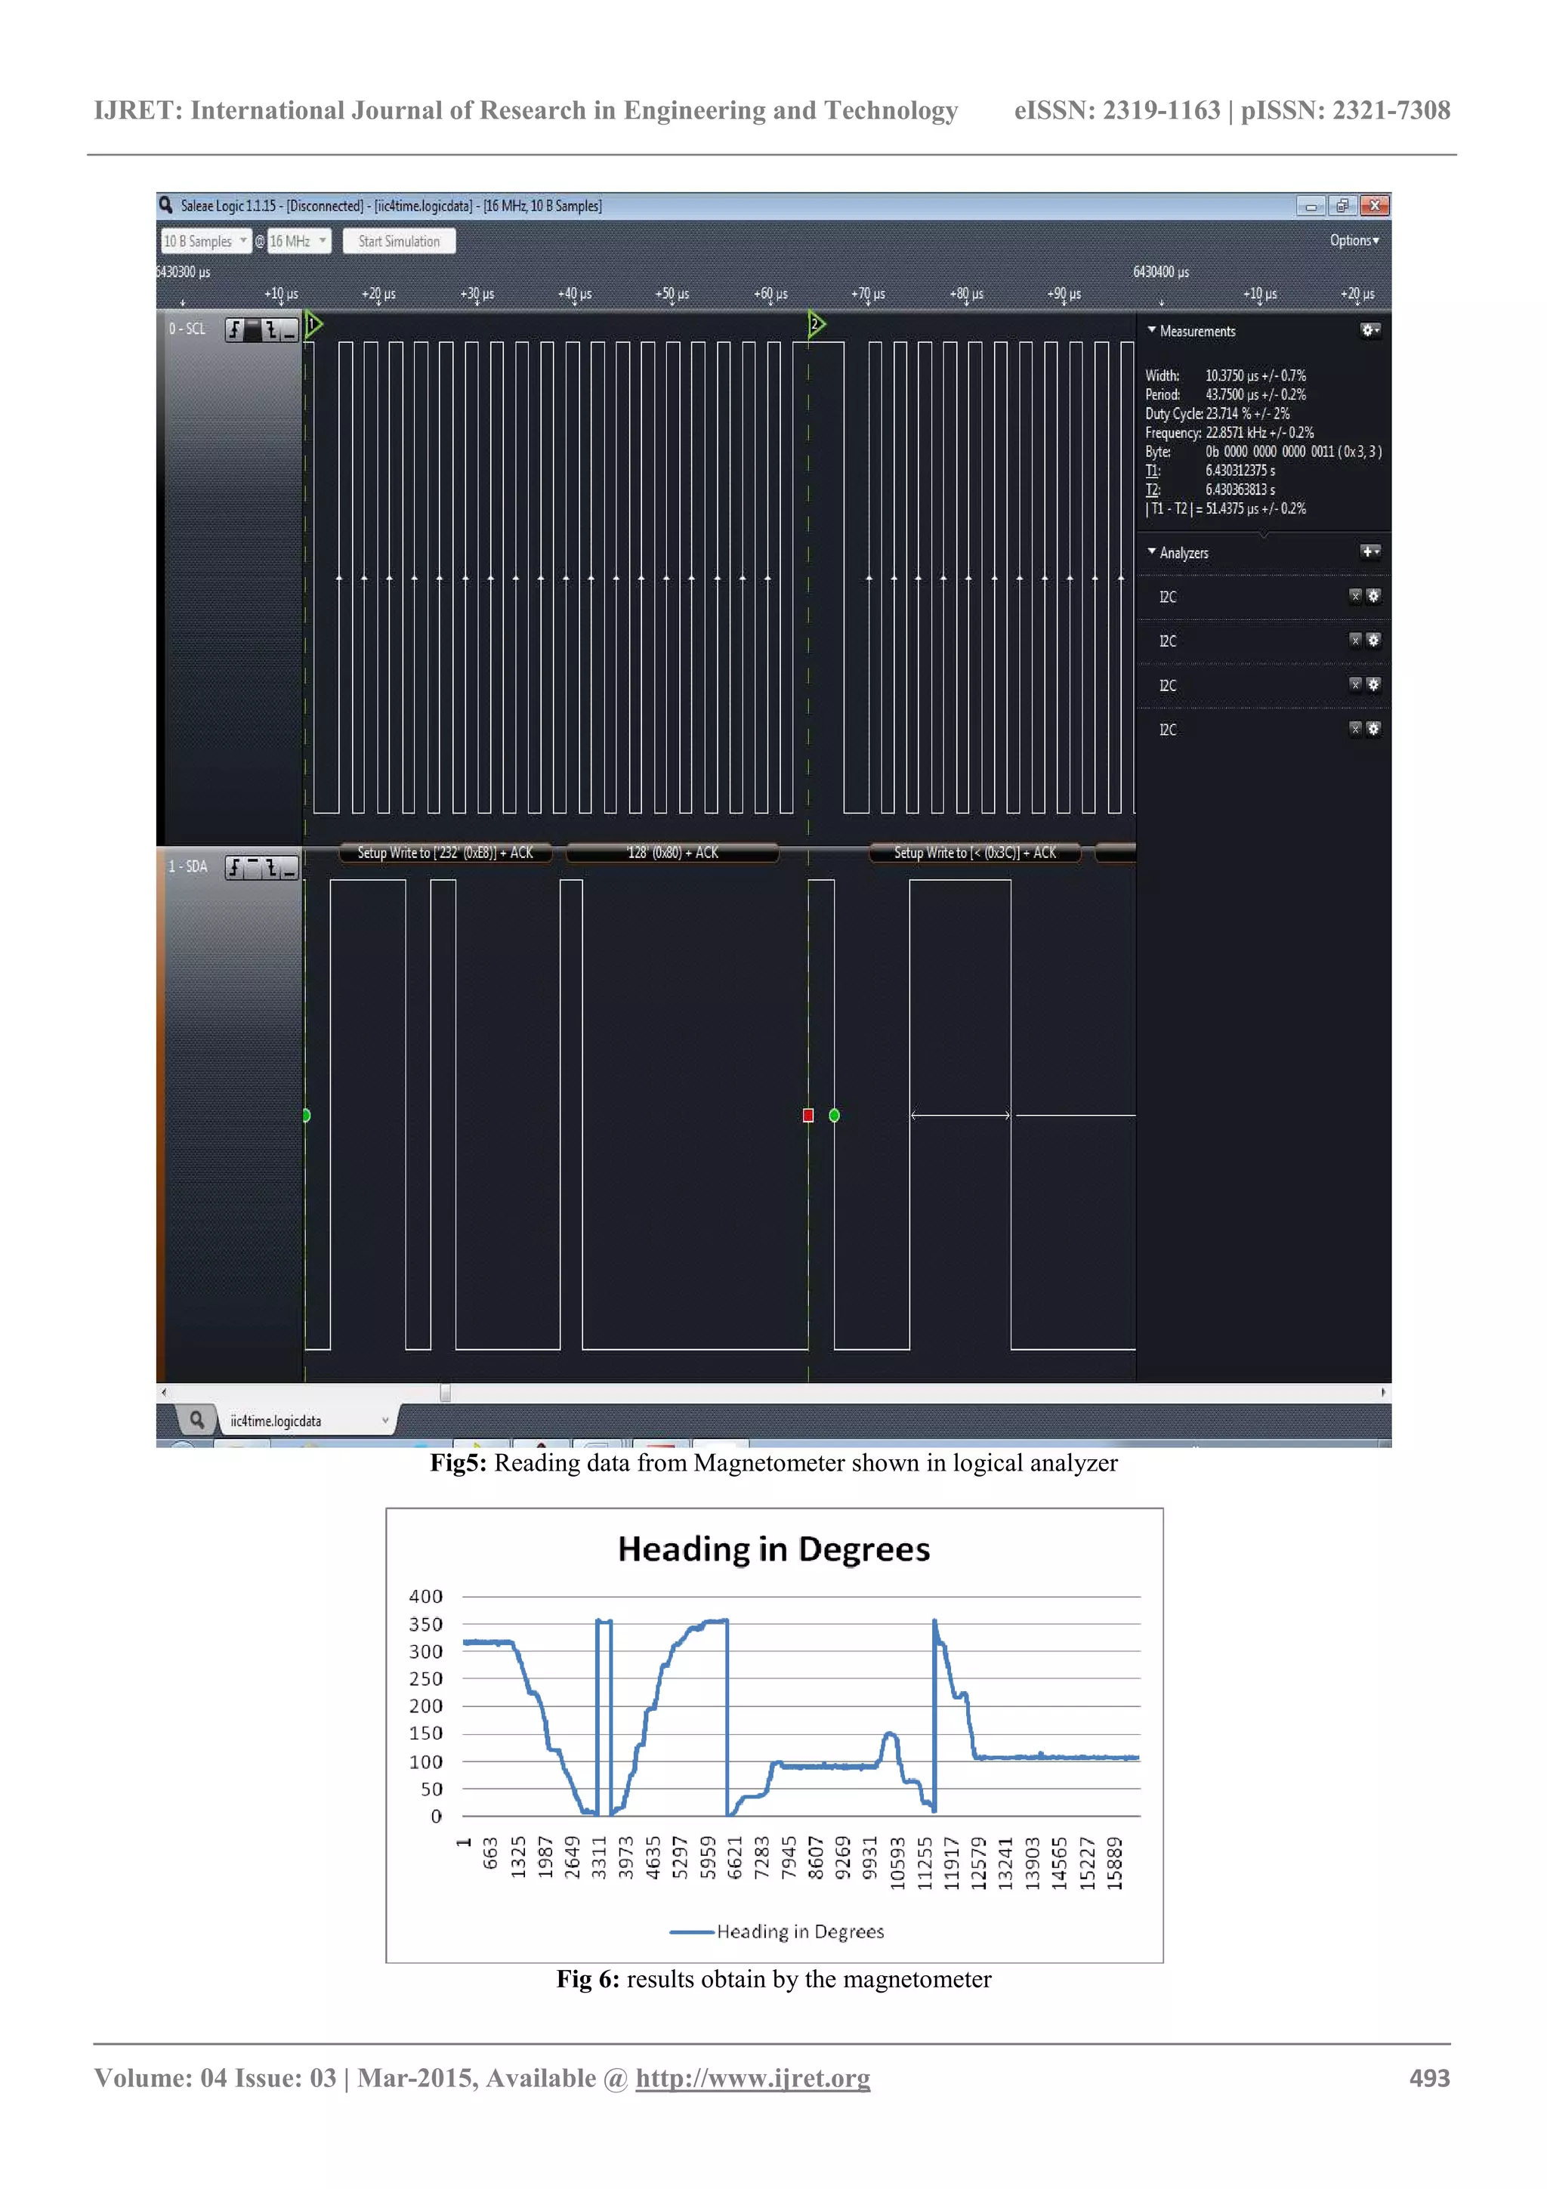Remove the fourth I2C analyzer
The width and height of the screenshot is (1547, 2189).
point(1355,728)
